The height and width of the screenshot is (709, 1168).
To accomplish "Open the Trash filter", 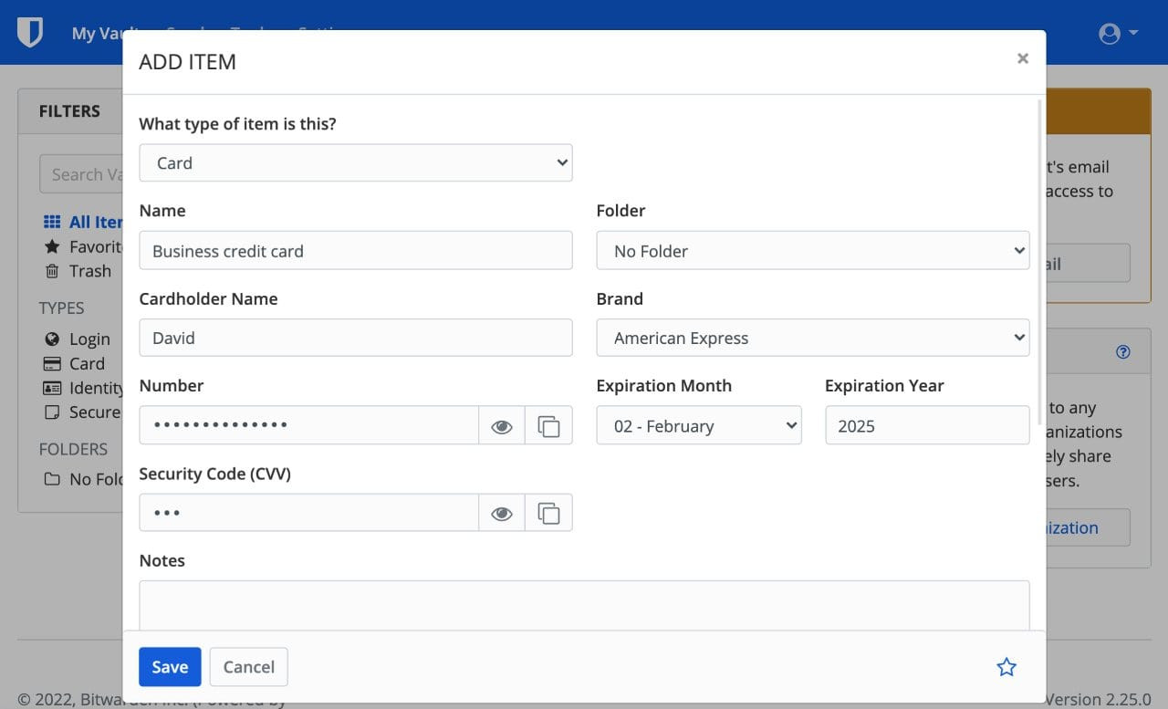I will coord(78,271).
